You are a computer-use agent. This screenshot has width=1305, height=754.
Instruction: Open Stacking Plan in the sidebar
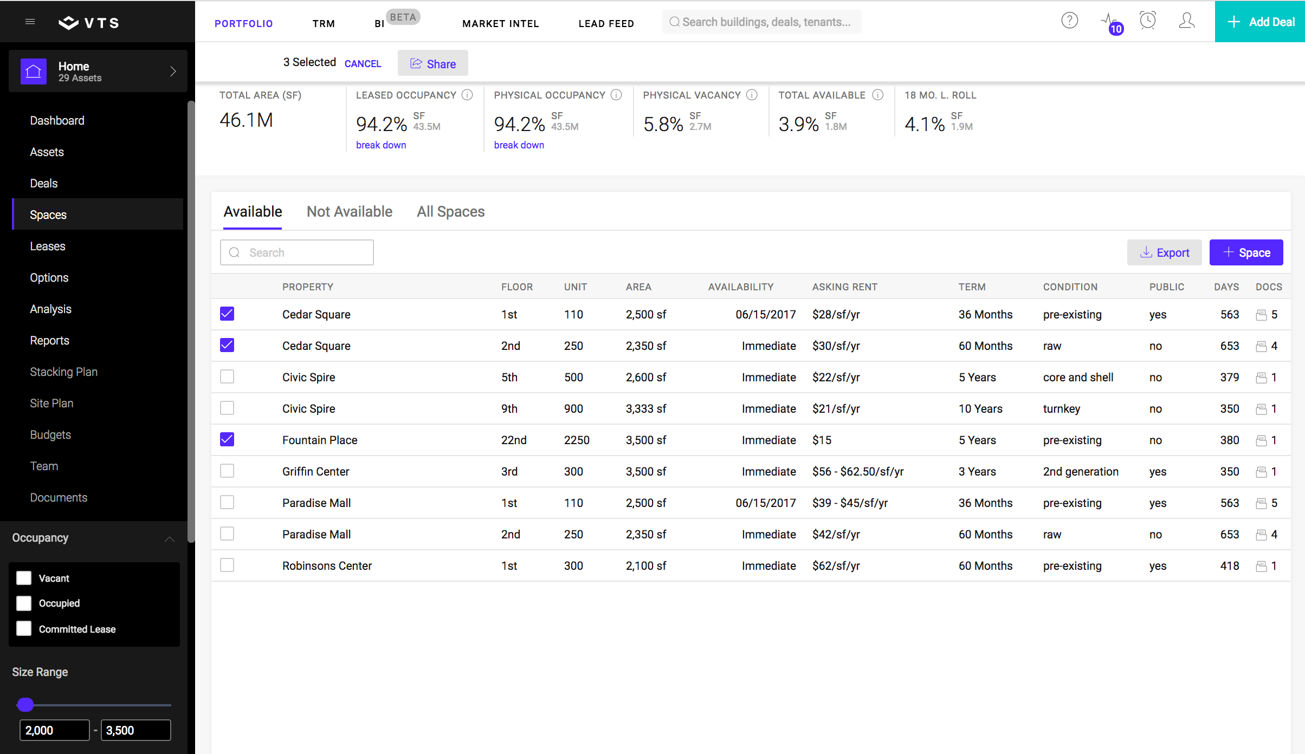(63, 372)
